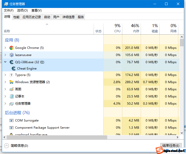Viewport: 186px width, 154px height.
Task: Select the Component Package Support Server name
Action: pos(42,128)
